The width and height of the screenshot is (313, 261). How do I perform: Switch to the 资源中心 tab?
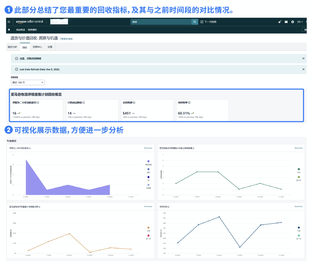pos(37,47)
